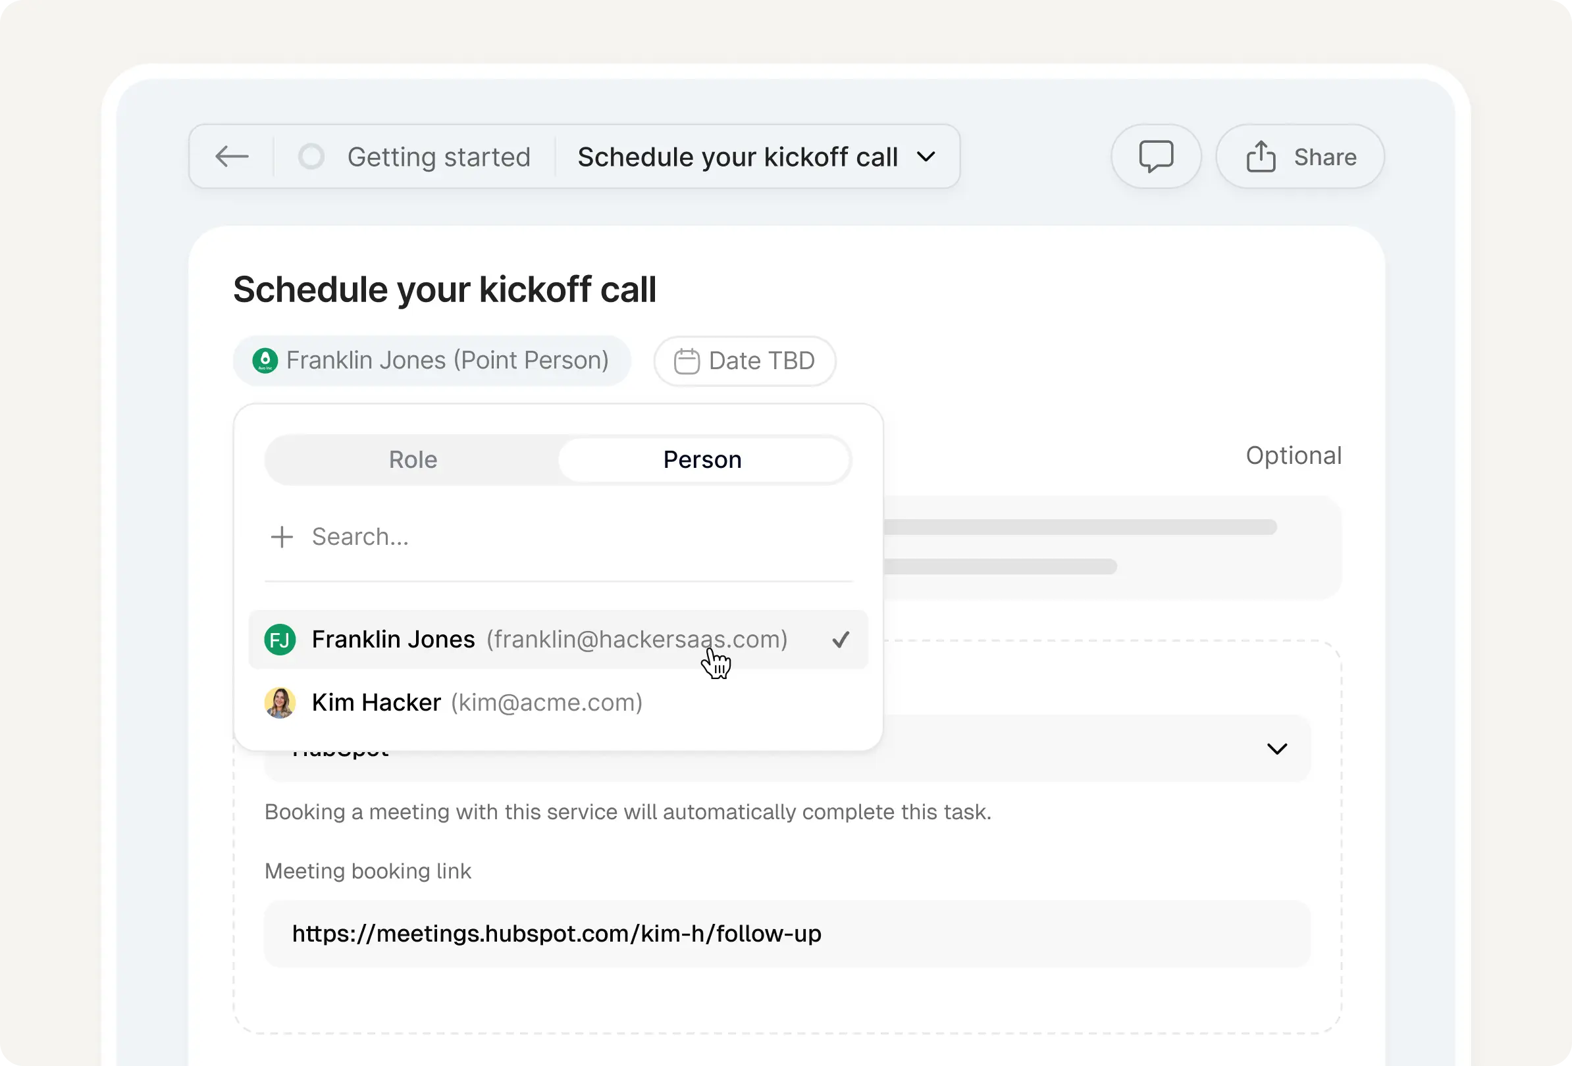Open comments via the speech bubble icon

click(1156, 156)
